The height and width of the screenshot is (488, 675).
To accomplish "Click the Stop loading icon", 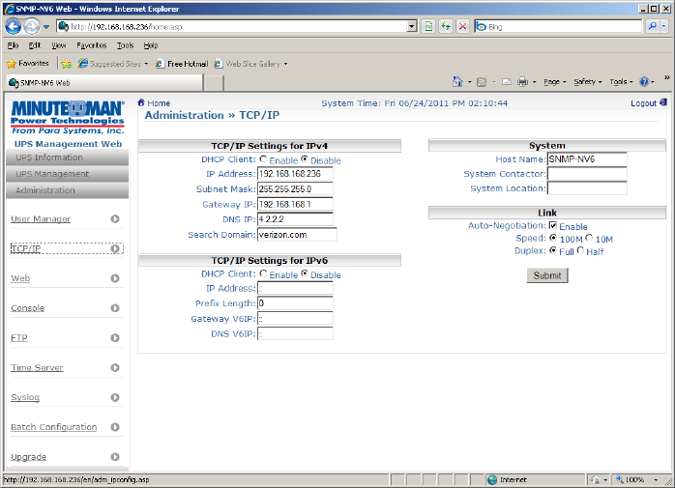I will [463, 27].
